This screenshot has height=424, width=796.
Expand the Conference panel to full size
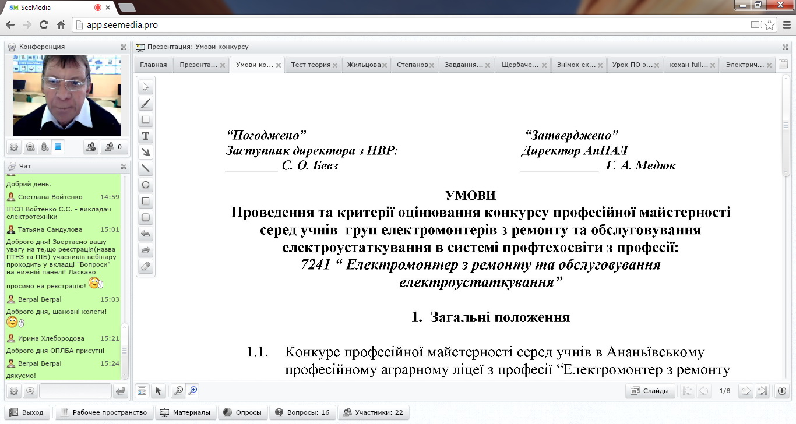click(x=124, y=47)
